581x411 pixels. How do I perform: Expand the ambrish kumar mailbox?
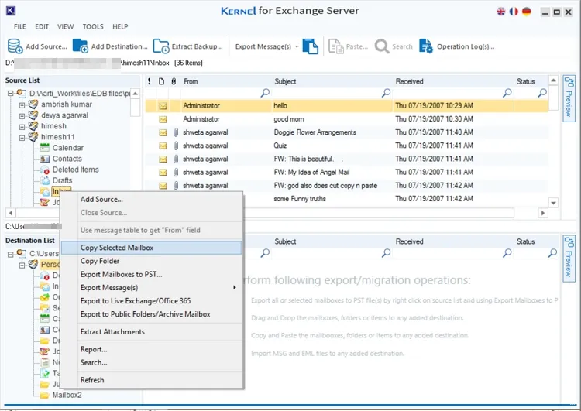pyautogui.click(x=22, y=105)
